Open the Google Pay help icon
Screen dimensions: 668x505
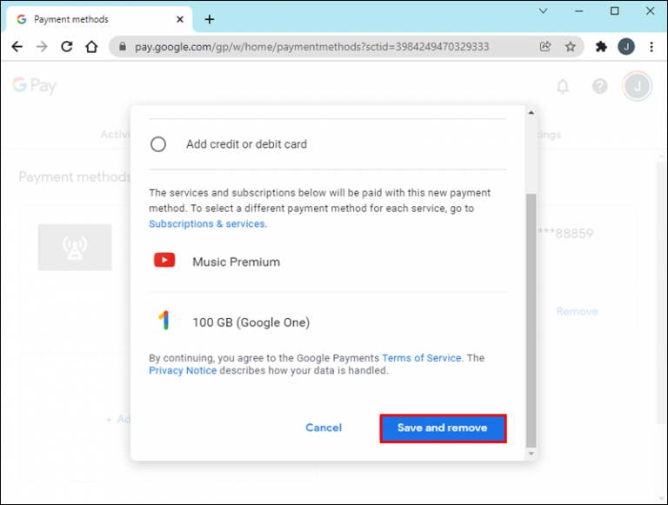click(x=600, y=86)
